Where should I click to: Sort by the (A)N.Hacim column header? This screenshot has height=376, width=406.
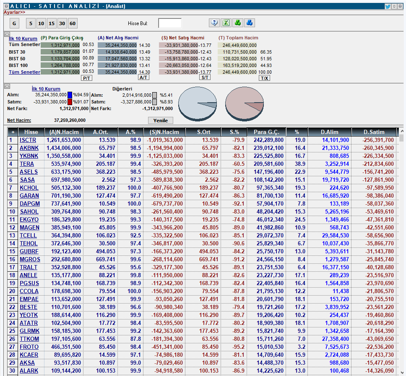(64, 132)
